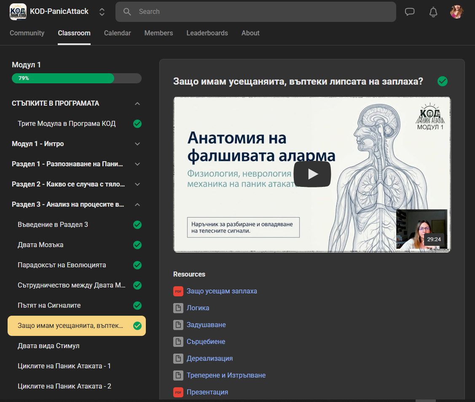Open resource link Сърцебиене
The height and width of the screenshot is (402, 475).
click(206, 341)
